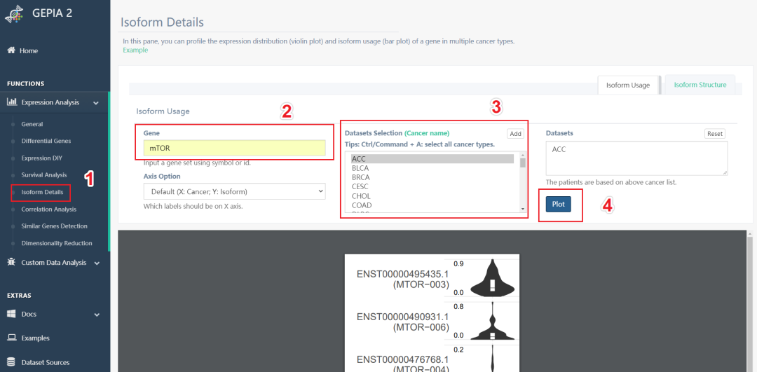Open Isoform Details in sidebar

click(42, 192)
